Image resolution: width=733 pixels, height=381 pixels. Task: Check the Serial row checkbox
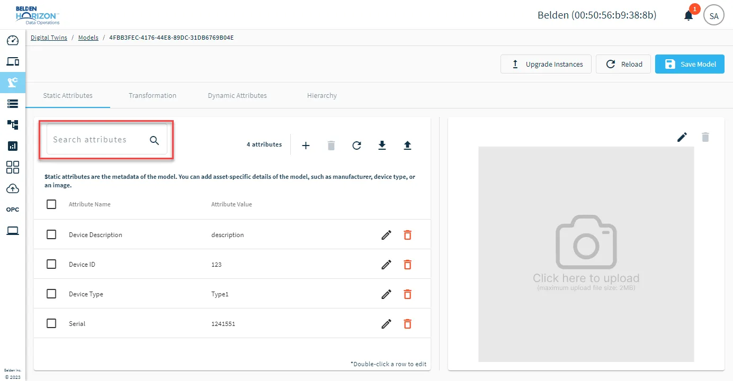tap(51, 323)
